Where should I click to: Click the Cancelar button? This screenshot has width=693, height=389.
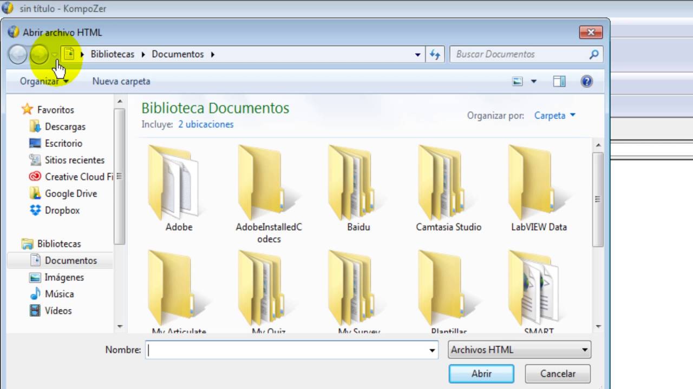tap(558, 373)
